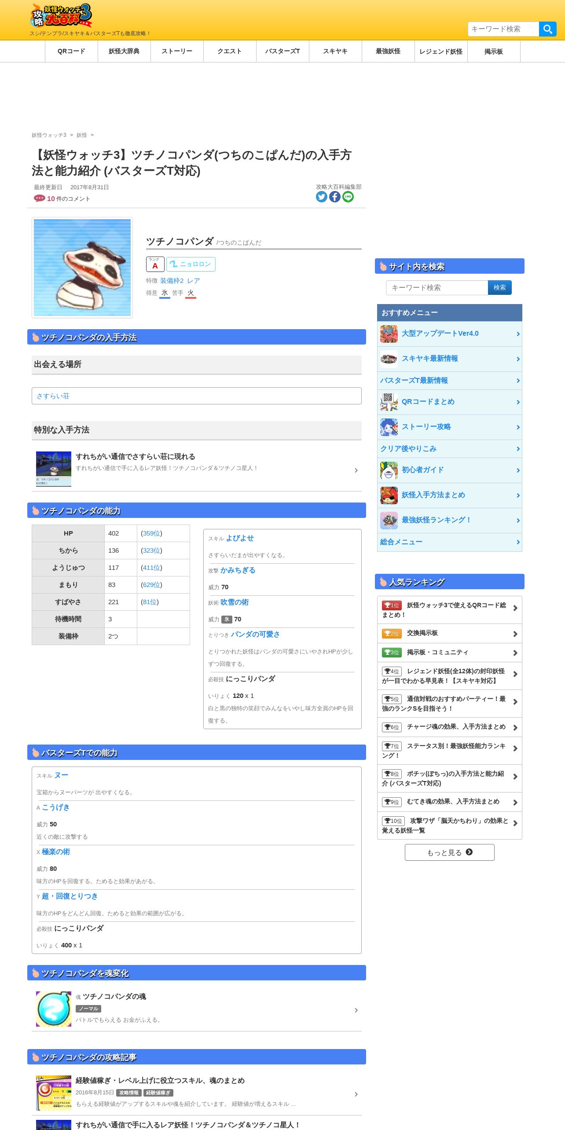The image size is (565, 1130).
Task: Open the パンダの可愛さ inspirit link
Action: [x=255, y=635]
